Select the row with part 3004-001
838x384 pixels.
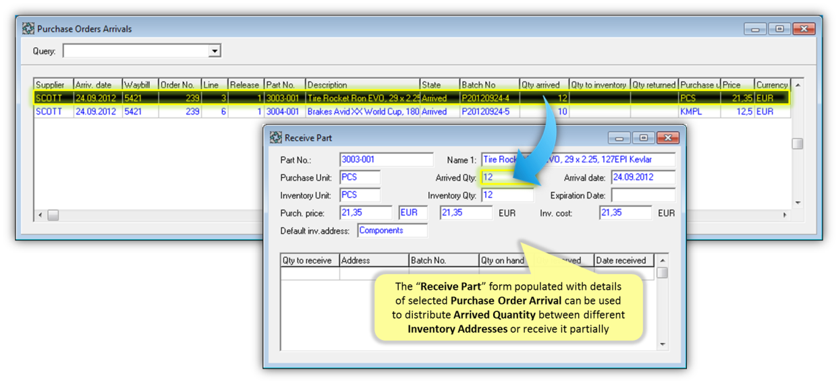point(412,112)
